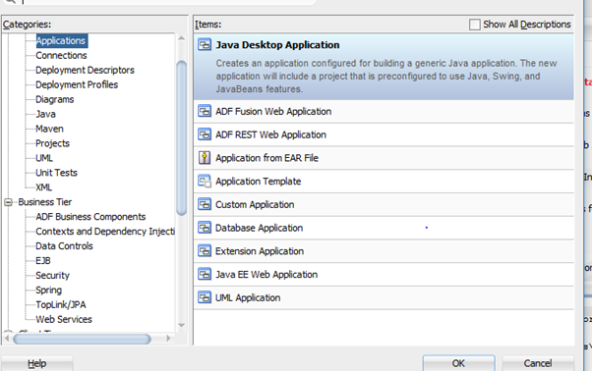
Task: Enable the Show All Descriptions checkbox
Action: coord(475,25)
